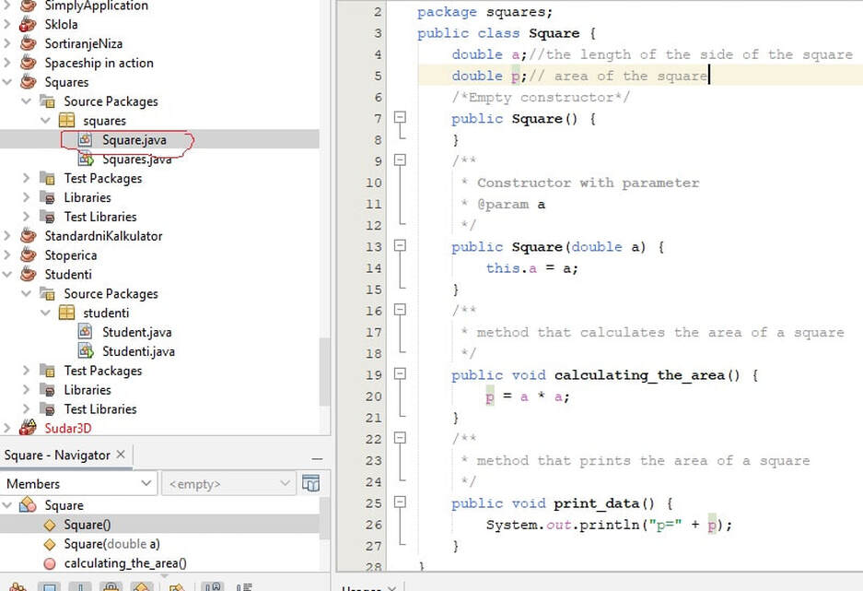
Task: Expand the StandardniKalkulator project node
Action: pos(6,236)
